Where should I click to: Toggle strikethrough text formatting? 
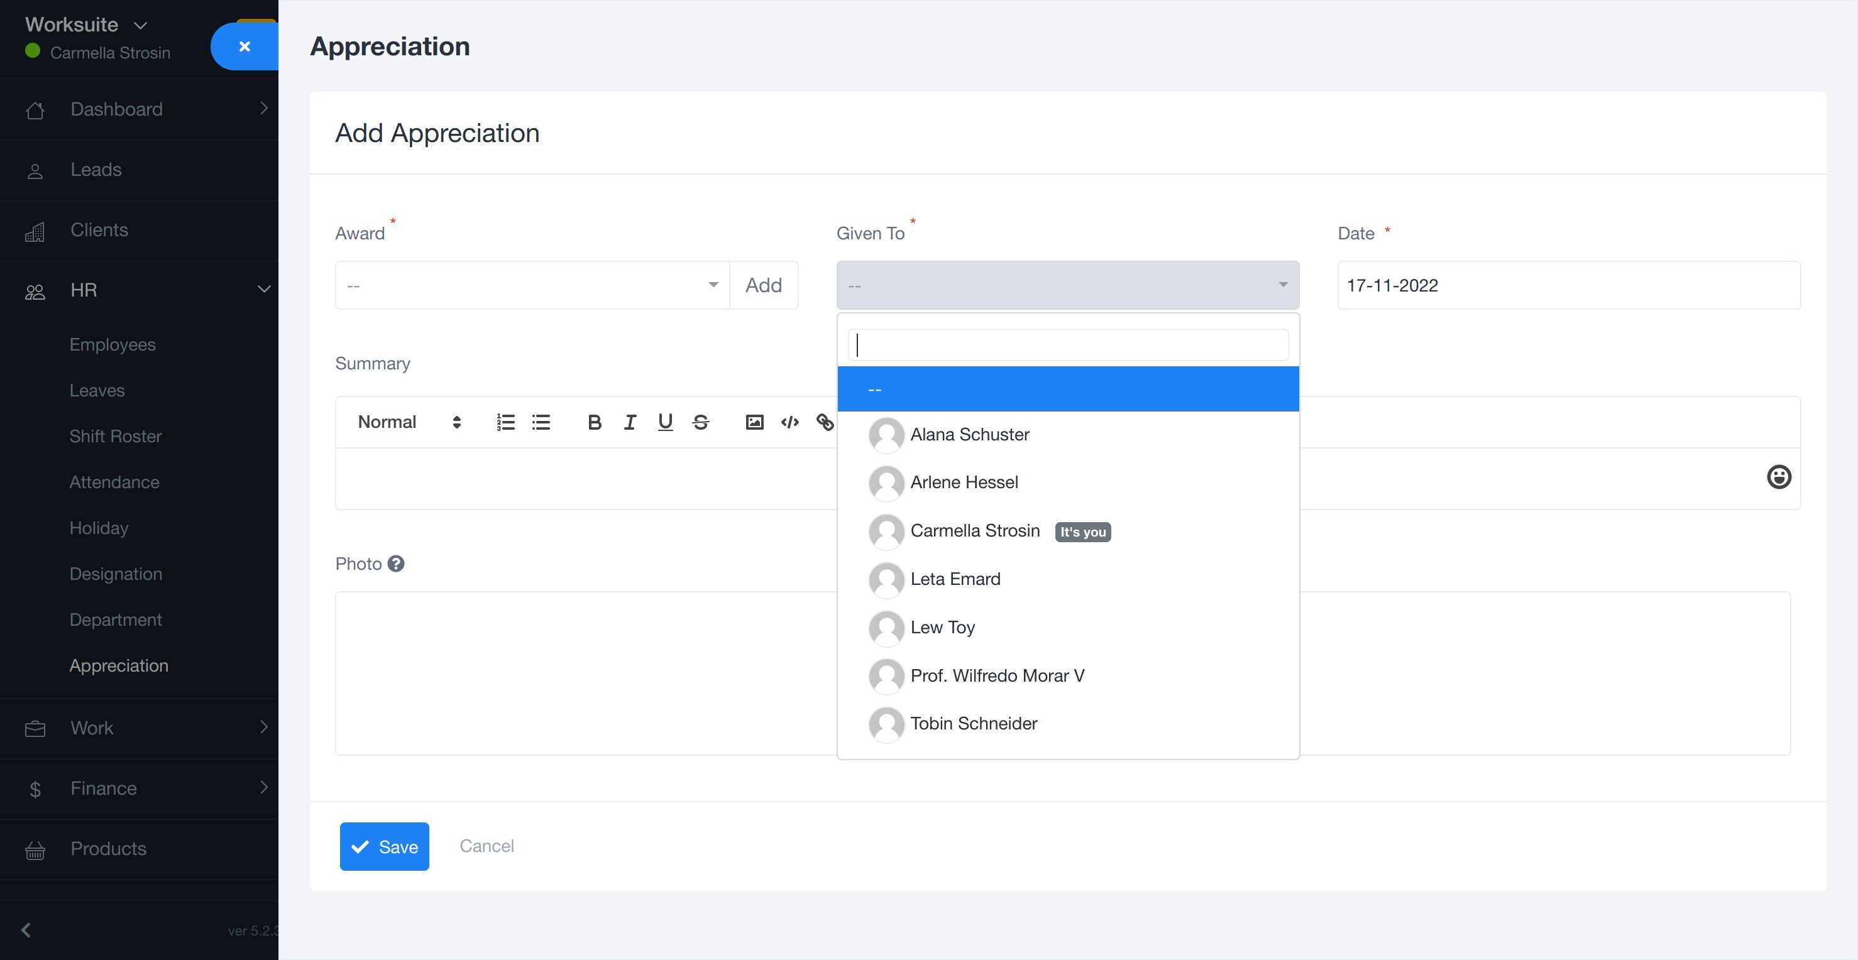[700, 422]
